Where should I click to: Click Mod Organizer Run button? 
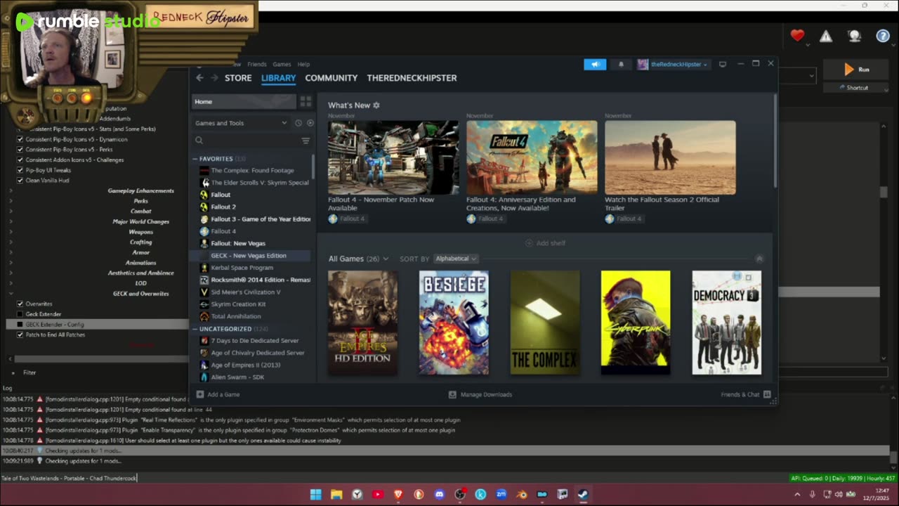[x=857, y=70]
